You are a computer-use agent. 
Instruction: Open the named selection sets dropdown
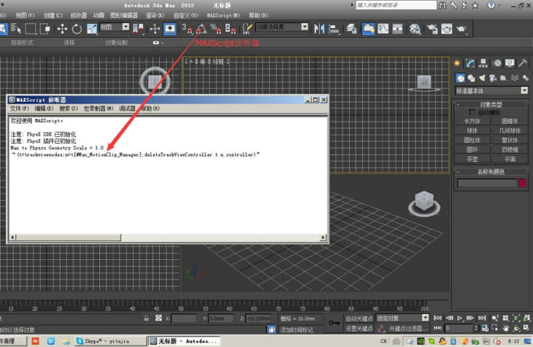[305, 27]
